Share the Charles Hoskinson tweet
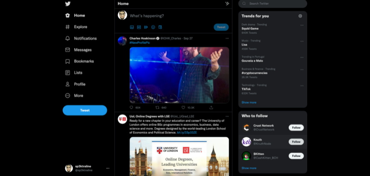370x176 pixels. tap(211, 107)
